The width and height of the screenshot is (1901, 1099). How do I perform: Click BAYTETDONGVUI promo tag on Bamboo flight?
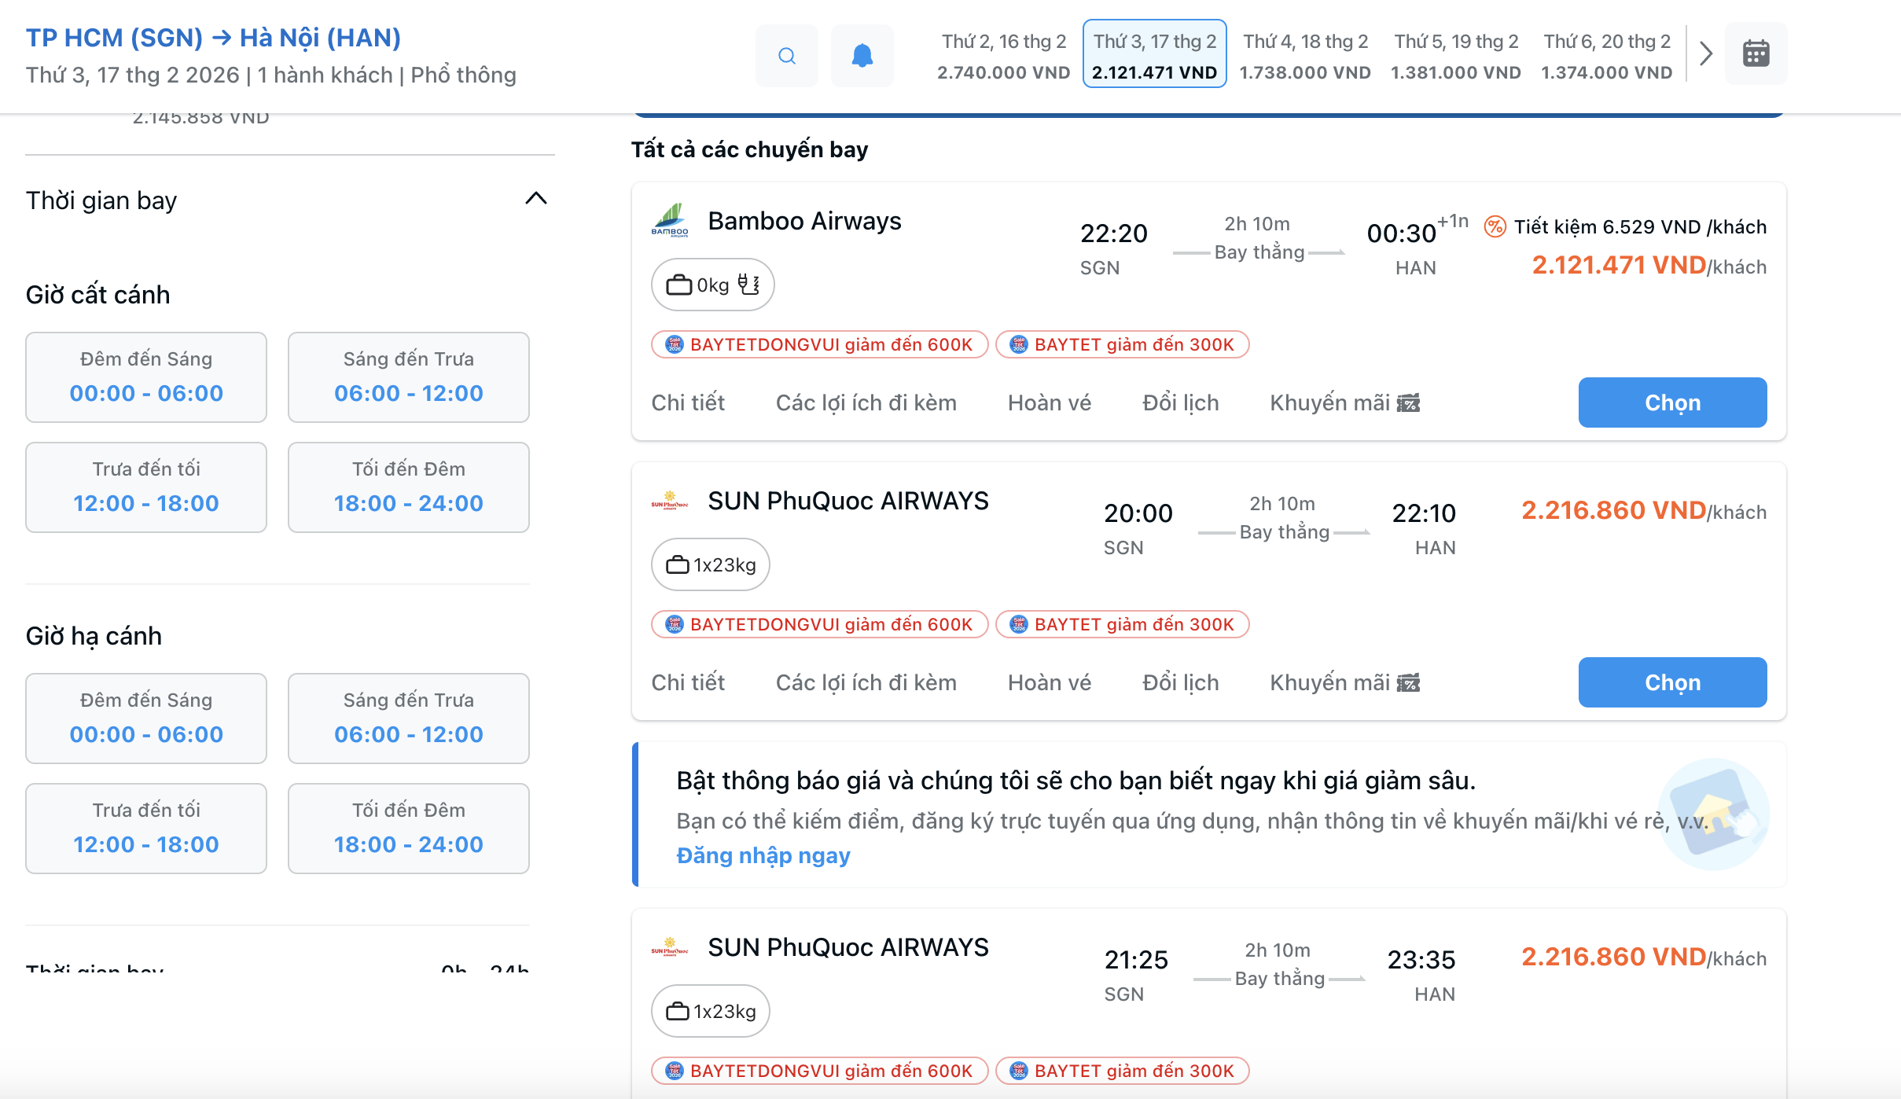(x=819, y=344)
